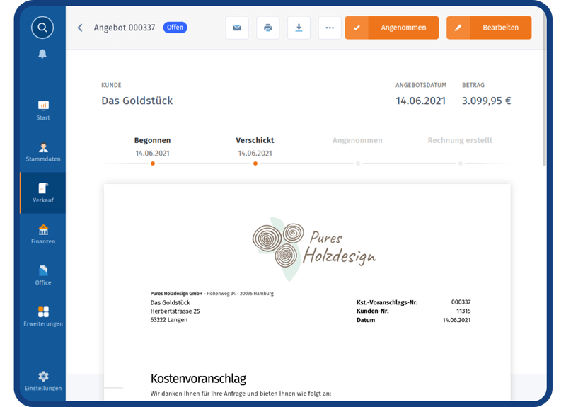Select the Rechnung erstellt progress step
The width and height of the screenshot is (566, 407).
[x=460, y=151]
